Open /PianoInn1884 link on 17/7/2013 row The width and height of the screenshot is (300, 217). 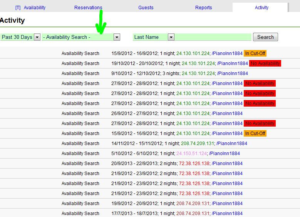pos(227,214)
